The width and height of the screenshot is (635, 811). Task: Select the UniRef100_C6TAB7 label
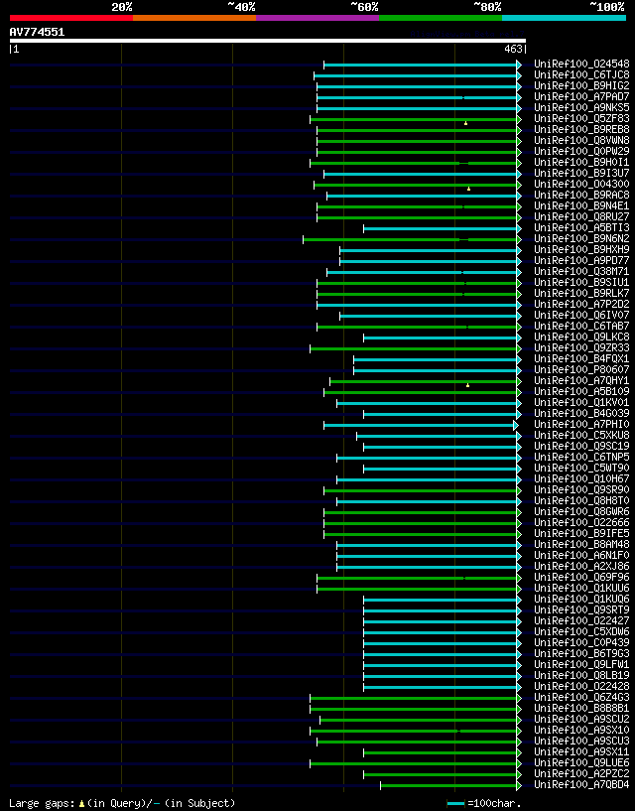pyautogui.click(x=581, y=326)
